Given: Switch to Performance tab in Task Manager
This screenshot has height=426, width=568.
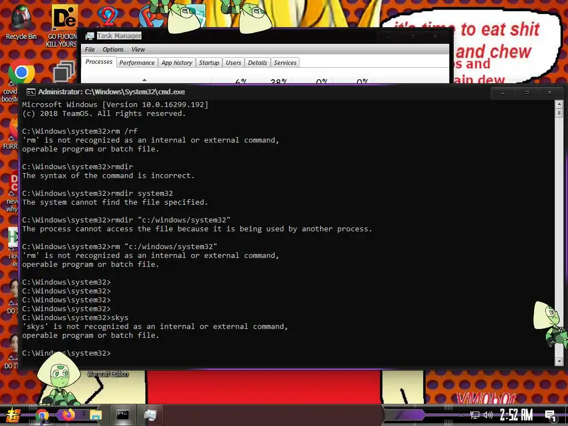Looking at the screenshot, I should coord(137,63).
